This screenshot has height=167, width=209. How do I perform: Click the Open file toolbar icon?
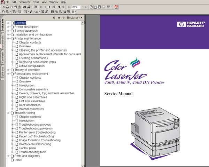pos(3,7)
